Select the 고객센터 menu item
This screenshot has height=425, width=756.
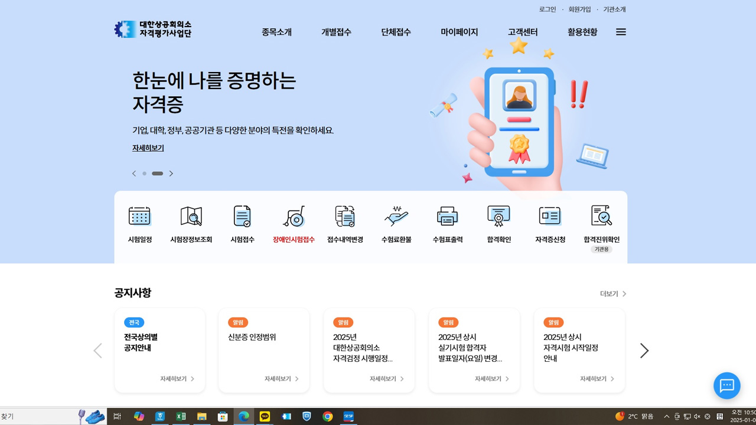522,32
